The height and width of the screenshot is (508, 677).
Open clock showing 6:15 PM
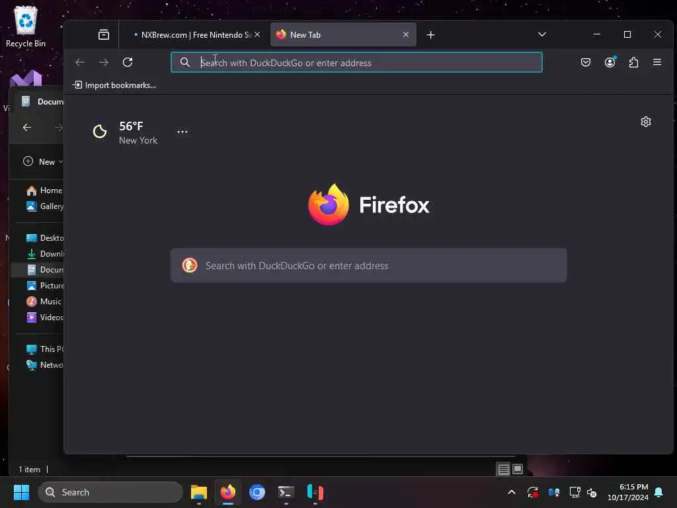[x=628, y=492]
